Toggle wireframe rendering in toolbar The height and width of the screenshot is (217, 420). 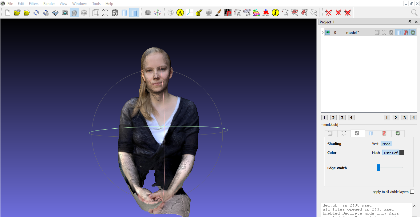[115, 13]
